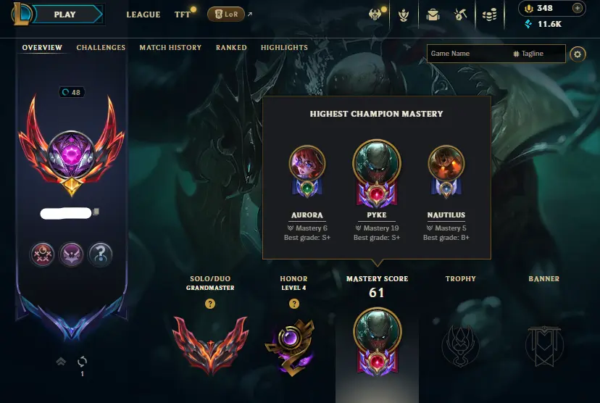Click the profile settings gear icon
The height and width of the screenshot is (403, 600).
click(578, 54)
